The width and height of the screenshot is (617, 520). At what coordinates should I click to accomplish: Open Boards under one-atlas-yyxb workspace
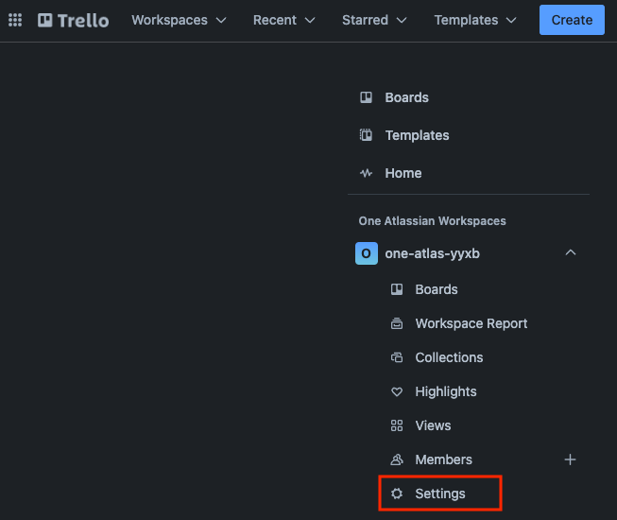437,289
